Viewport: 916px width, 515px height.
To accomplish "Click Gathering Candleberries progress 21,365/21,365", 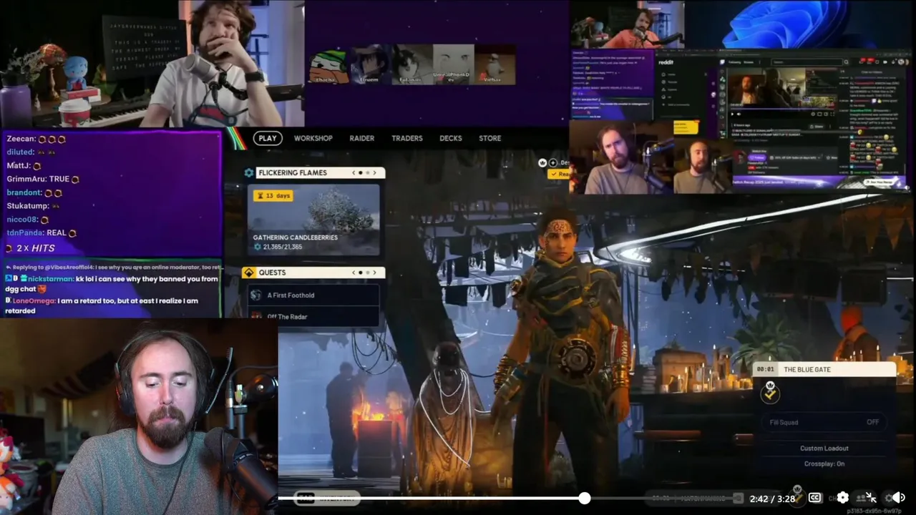I will (x=283, y=247).
